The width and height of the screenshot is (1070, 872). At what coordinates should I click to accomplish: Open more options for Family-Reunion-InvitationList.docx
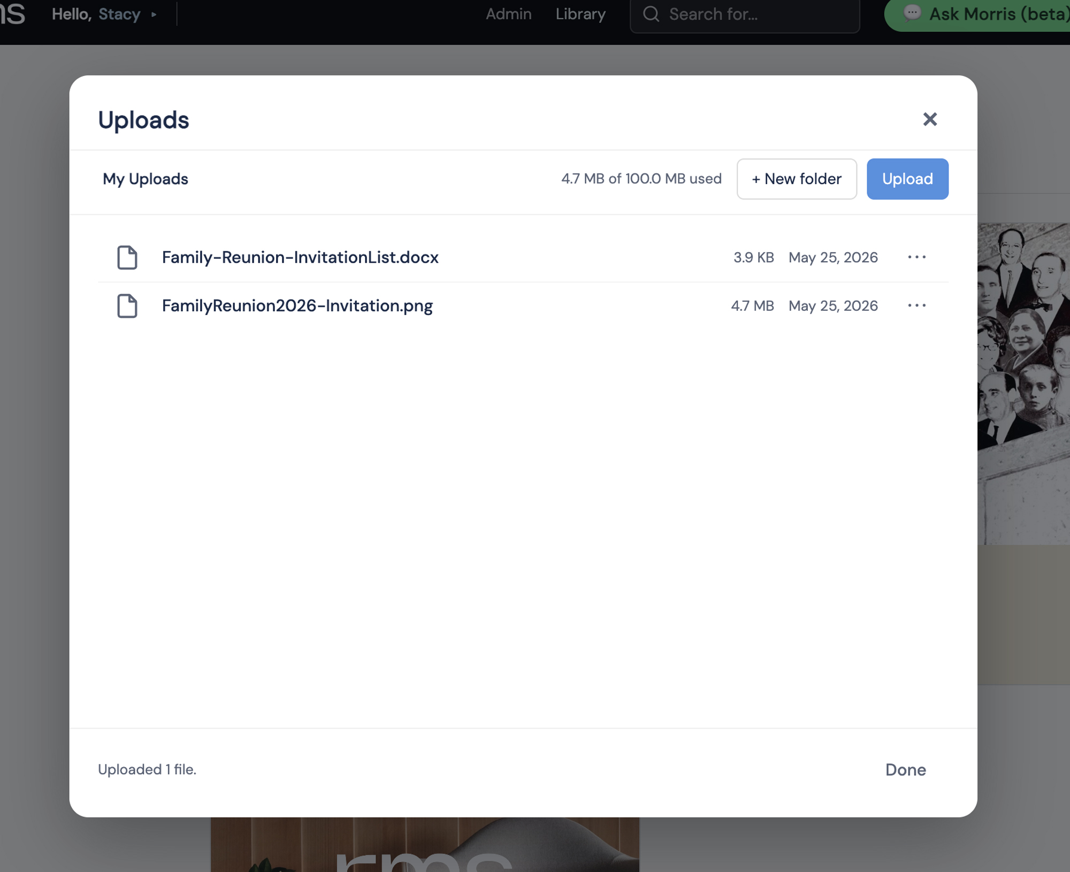tap(916, 257)
